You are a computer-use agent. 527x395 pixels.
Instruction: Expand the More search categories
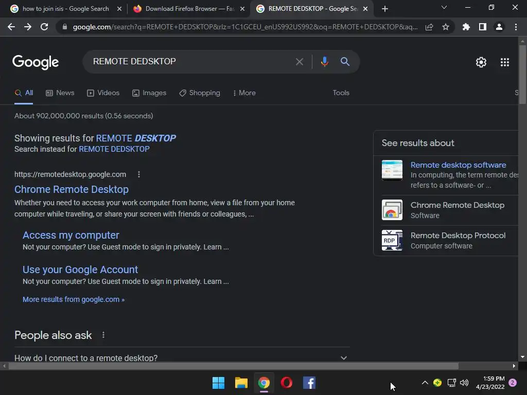[x=244, y=93]
